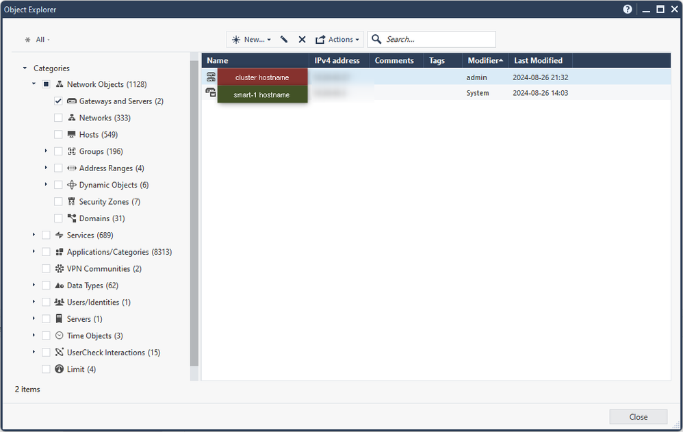Enable the Services category checkbox
This screenshot has height=432, width=683.
(45, 235)
